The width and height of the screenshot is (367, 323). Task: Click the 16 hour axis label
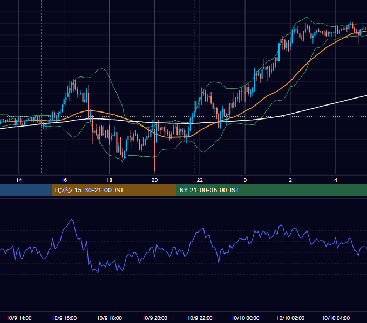coord(64,180)
